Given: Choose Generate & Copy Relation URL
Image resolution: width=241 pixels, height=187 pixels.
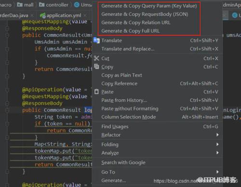Looking at the screenshot, I should [136, 23].
